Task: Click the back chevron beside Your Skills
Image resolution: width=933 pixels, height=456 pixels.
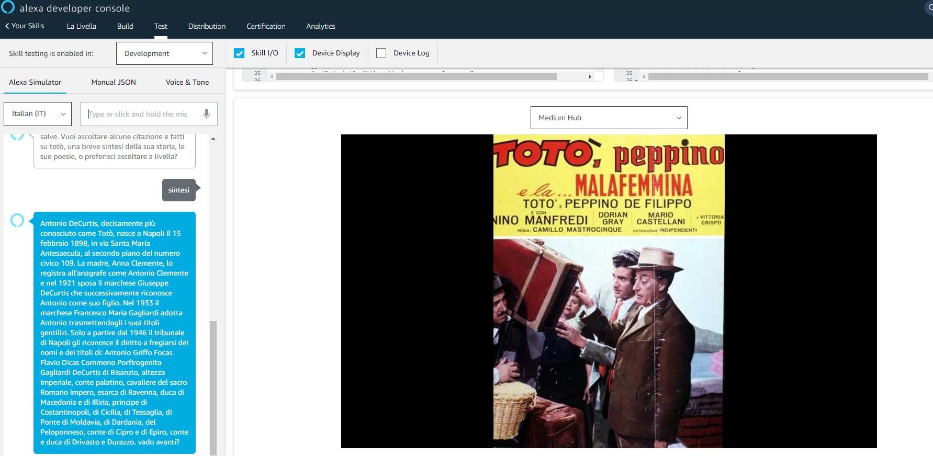Action: (x=7, y=26)
